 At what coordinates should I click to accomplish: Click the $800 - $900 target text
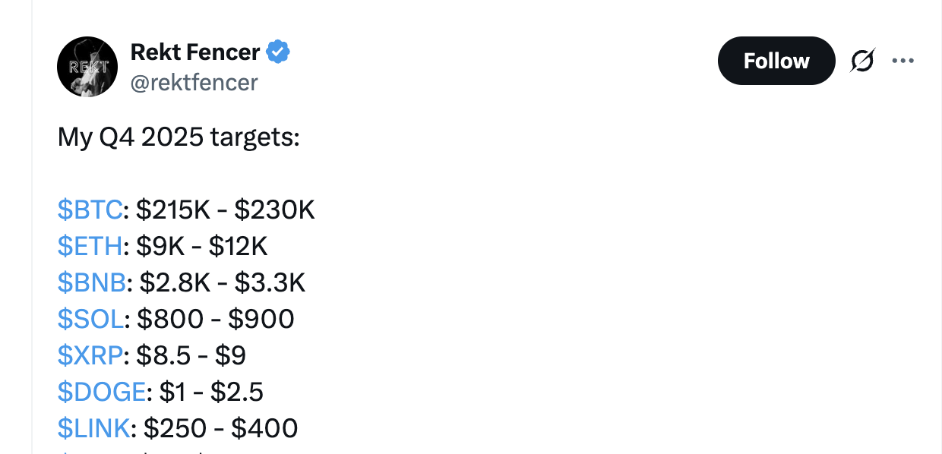pos(215,319)
